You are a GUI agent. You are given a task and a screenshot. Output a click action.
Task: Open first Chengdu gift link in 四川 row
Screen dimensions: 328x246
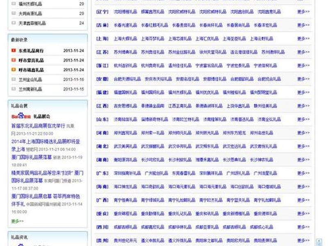click(125, 227)
